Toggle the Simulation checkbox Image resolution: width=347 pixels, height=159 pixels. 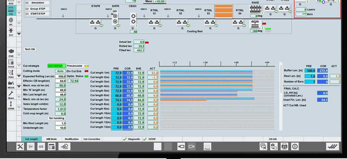click(x=27, y=3)
